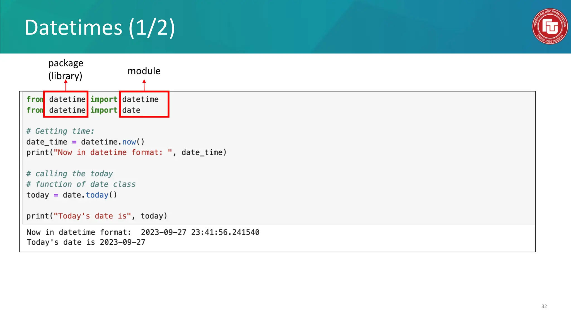Click the slide title "Datetimes (1/2)"
This screenshot has width=571, height=321.
100,28
